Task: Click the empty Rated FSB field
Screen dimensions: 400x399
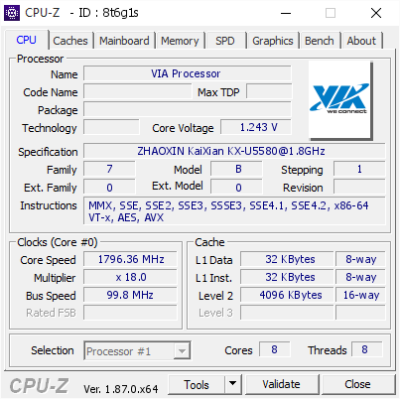Action: point(130,313)
